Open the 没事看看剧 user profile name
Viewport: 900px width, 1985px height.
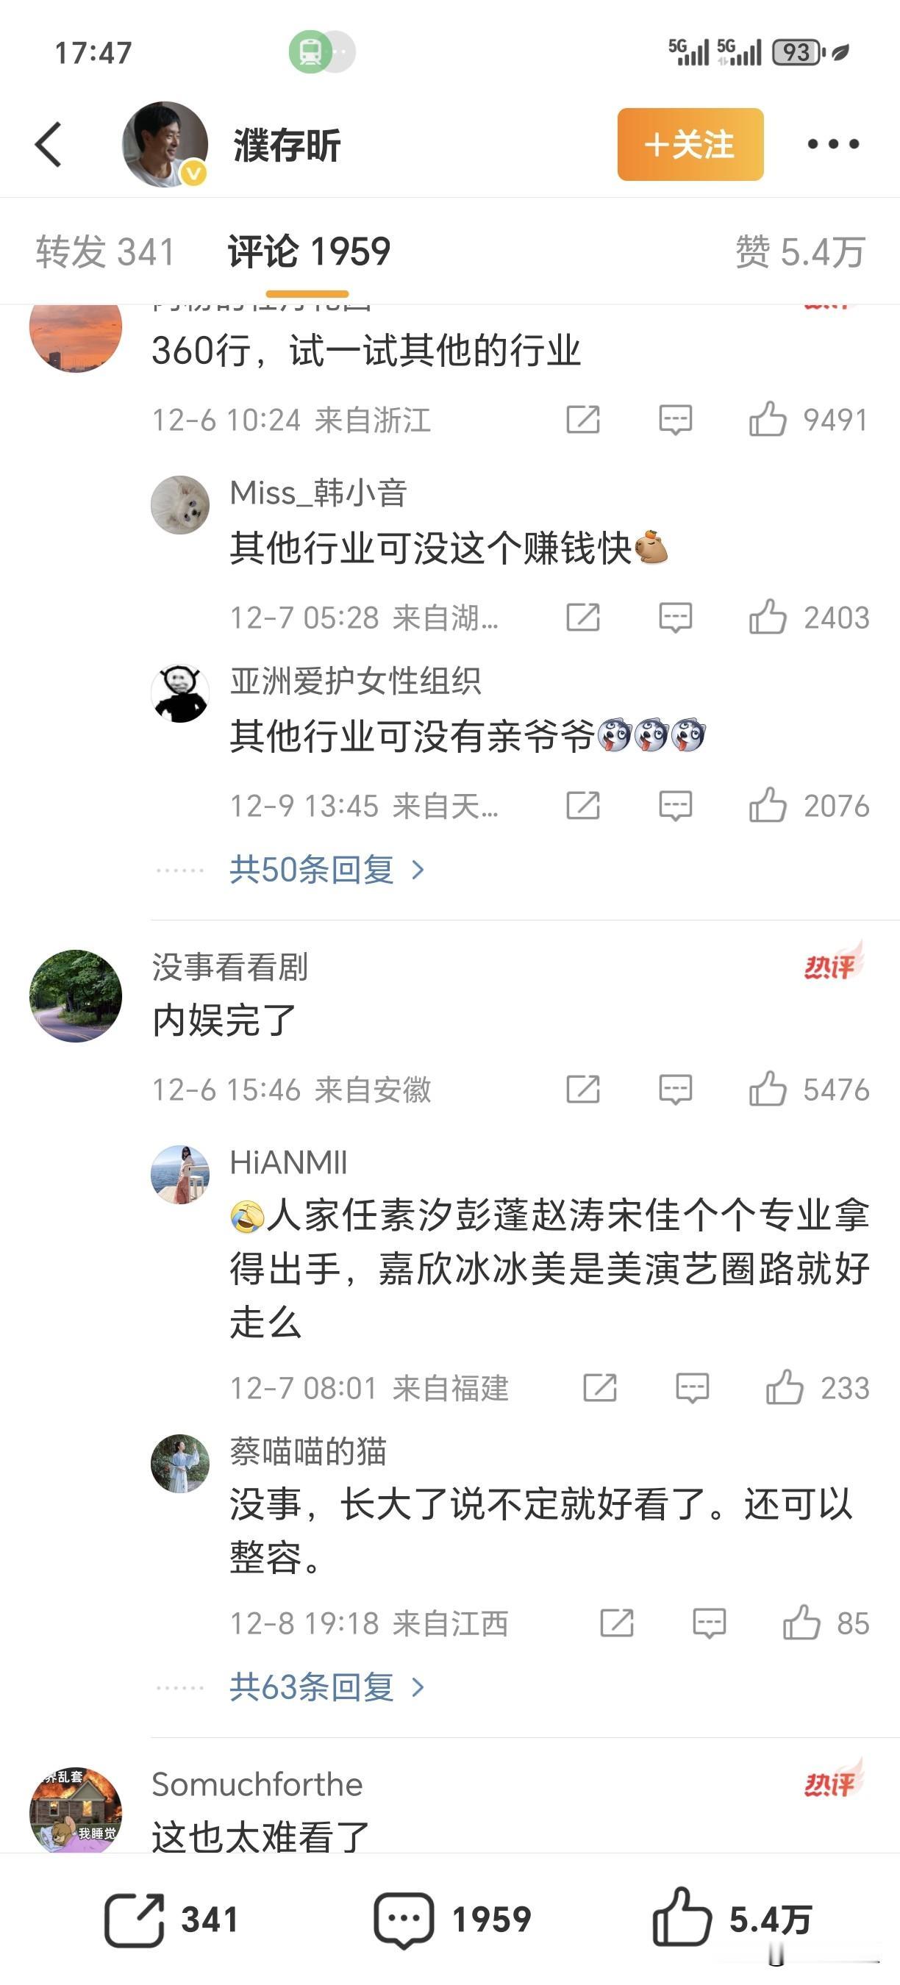click(x=229, y=967)
